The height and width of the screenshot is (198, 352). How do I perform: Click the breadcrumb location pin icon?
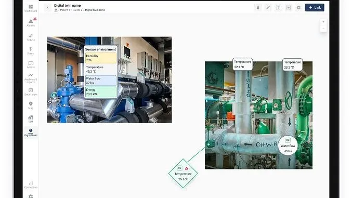56,10
